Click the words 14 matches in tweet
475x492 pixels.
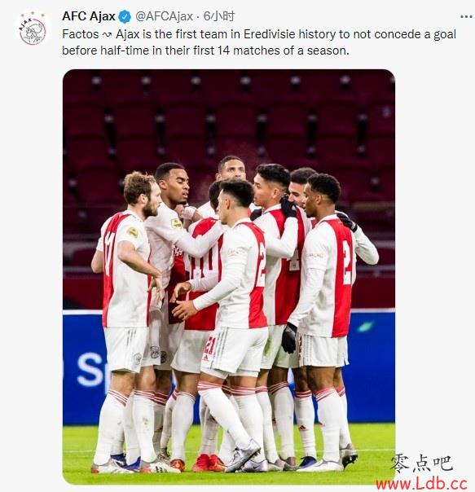248,51
